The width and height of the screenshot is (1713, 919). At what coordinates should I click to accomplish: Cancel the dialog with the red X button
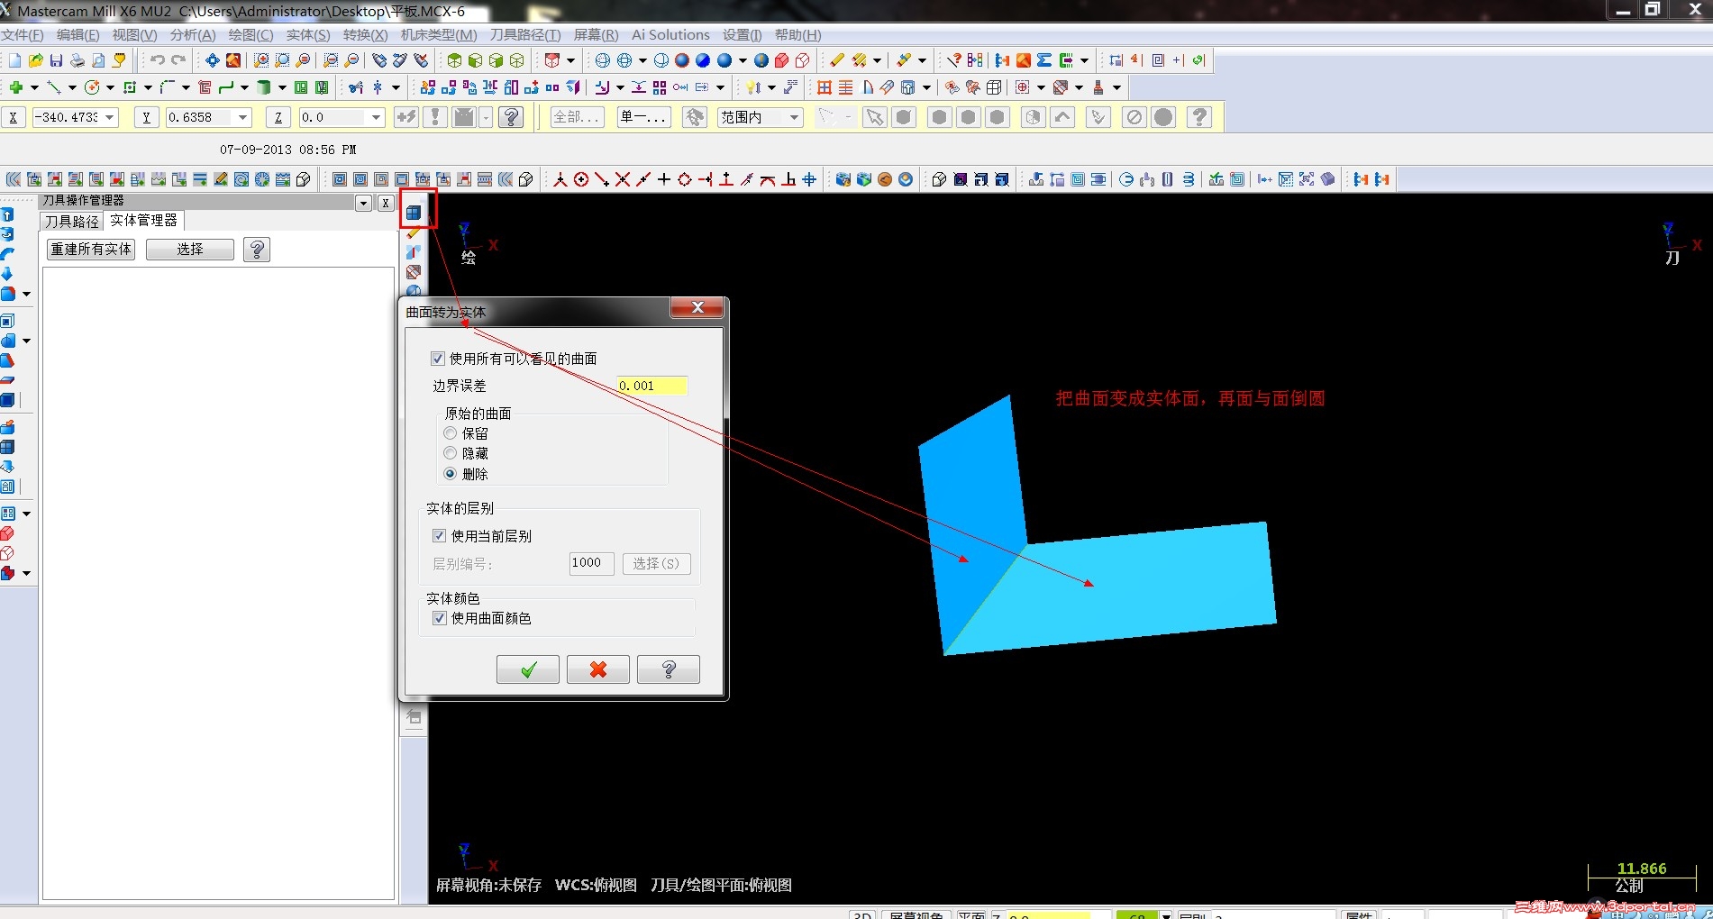tap(598, 669)
